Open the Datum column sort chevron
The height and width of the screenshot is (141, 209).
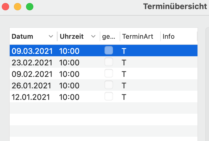[x=51, y=36]
